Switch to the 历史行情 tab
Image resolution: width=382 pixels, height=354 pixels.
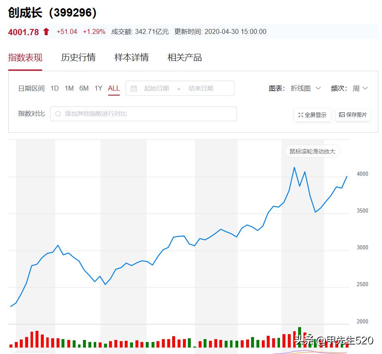(x=78, y=57)
